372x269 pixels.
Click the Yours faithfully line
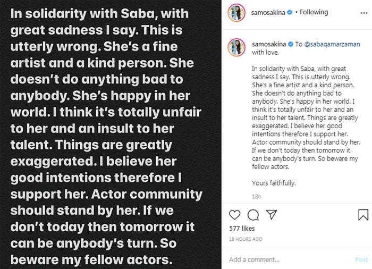274,183
